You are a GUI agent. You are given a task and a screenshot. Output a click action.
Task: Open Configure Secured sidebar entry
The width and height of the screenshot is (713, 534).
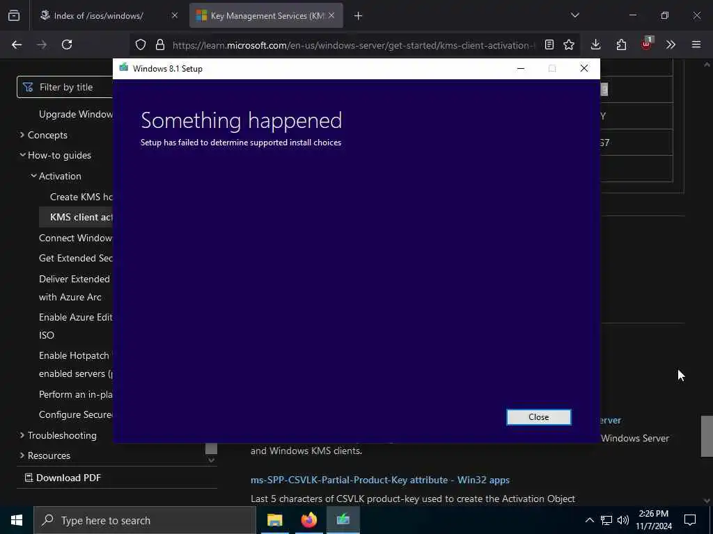(x=76, y=414)
